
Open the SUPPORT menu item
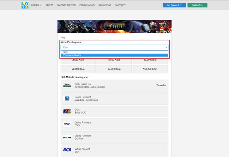click(120, 5)
